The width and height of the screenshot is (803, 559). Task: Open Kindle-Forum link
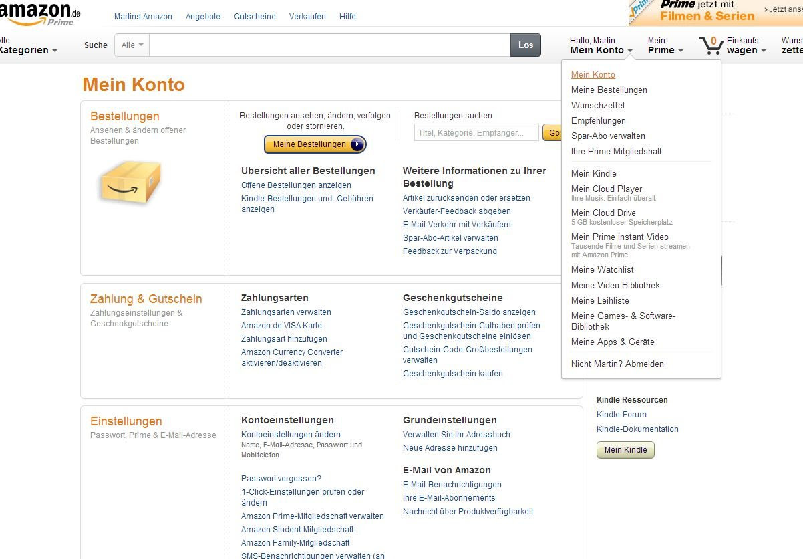pyautogui.click(x=621, y=415)
